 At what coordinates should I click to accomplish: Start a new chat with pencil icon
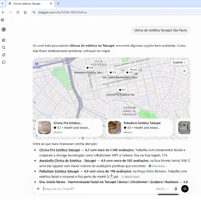click(x=4, y=40)
